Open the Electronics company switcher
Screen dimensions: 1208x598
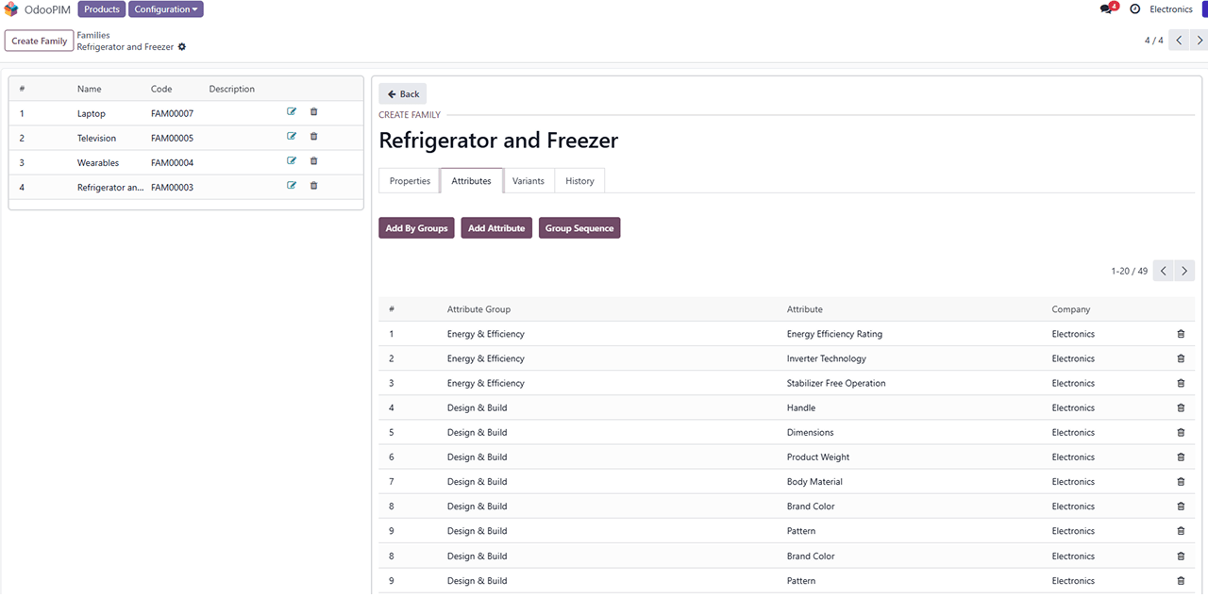pos(1170,9)
